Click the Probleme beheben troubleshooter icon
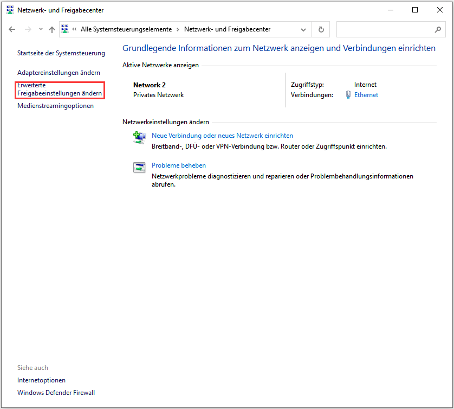This screenshot has width=454, height=409. 139,167
